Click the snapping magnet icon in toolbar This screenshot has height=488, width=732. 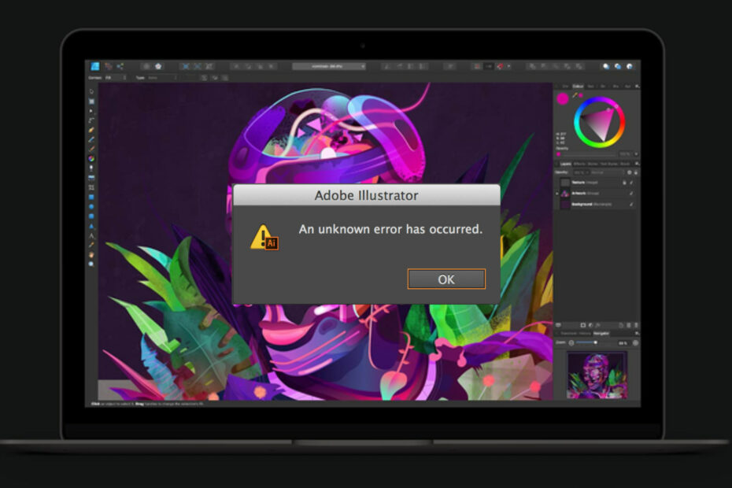[x=501, y=66]
